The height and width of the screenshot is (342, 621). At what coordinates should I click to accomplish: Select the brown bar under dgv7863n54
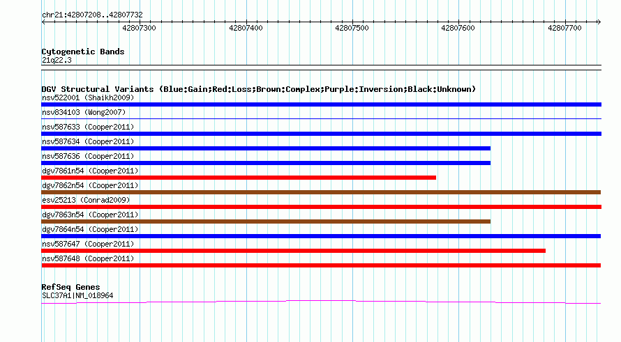click(266, 221)
